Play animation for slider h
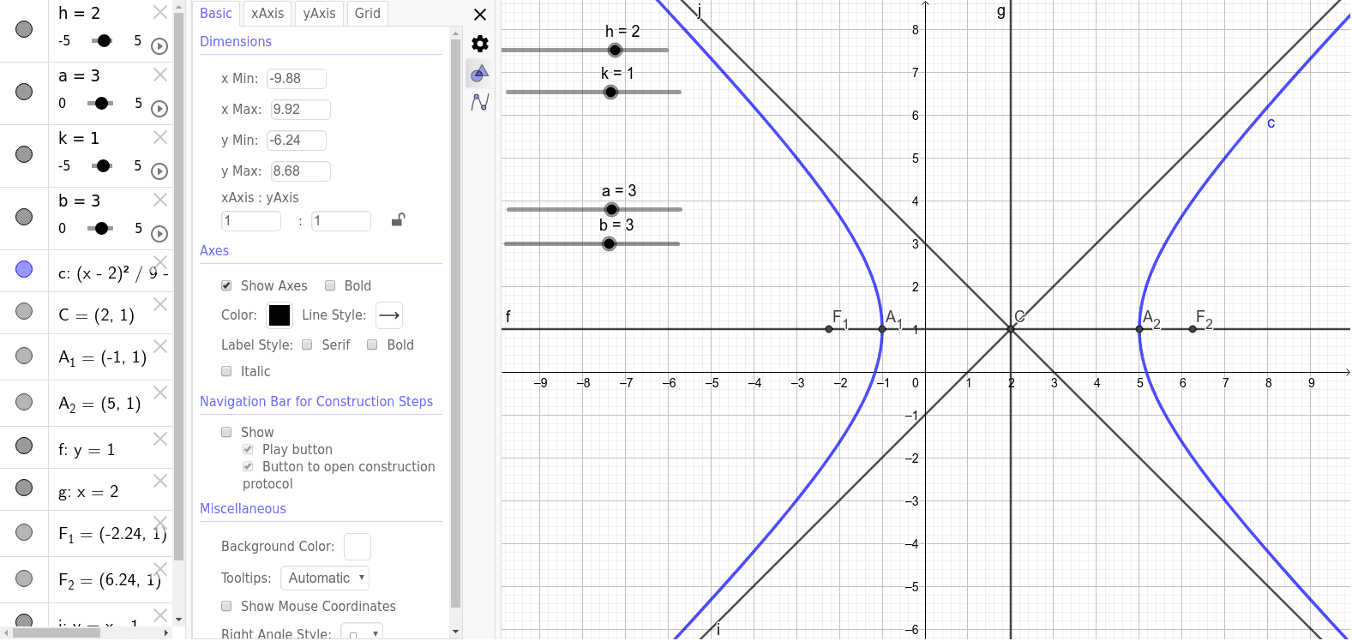This screenshot has width=1352, height=641. pos(159,46)
